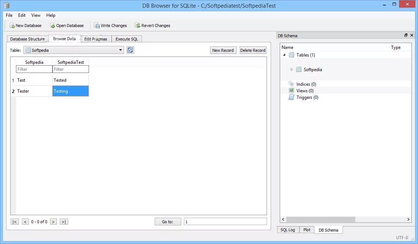Close the DB Schema panel
Image resolution: width=418 pixels, height=244 pixels.
coord(411,35)
